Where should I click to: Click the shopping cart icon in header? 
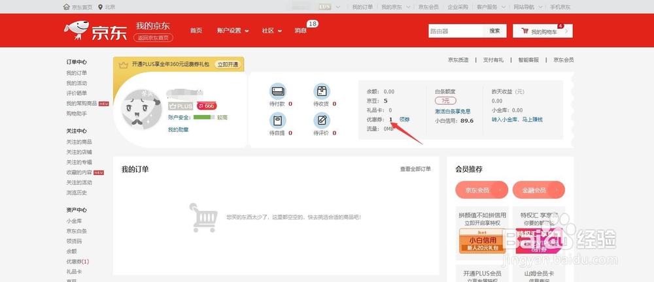point(525,31)
